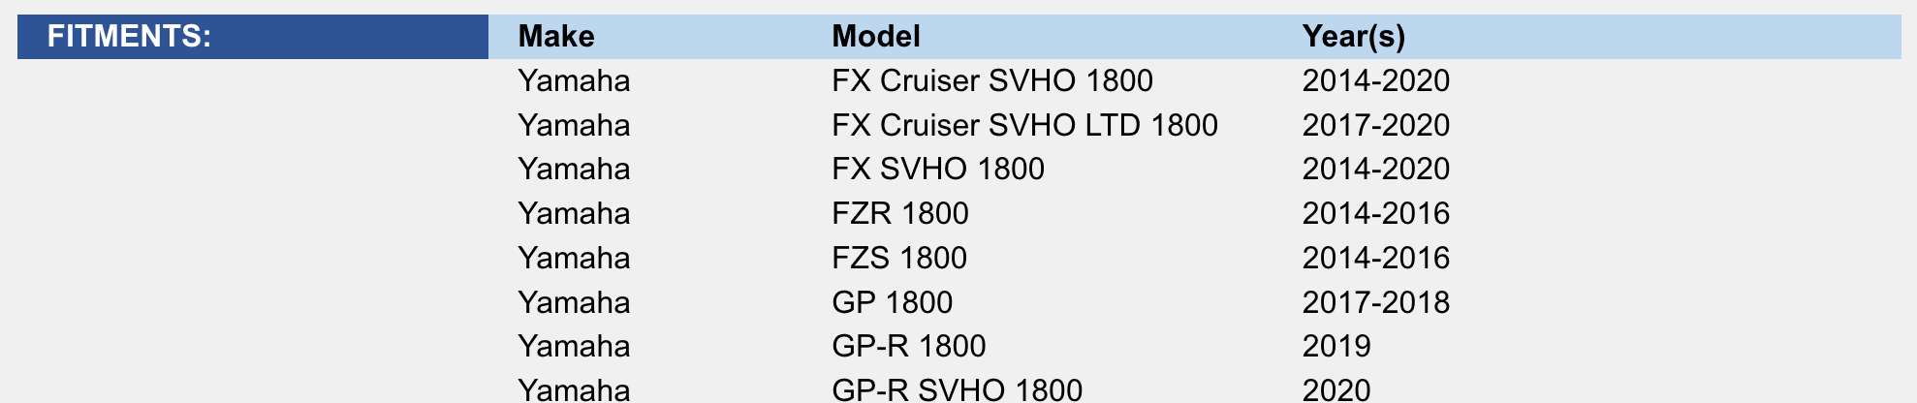This screenshot has width=1917, height=403.
Task: Click the GP-R SVHO 1800 model entry
Action: (x=957, y=389)
